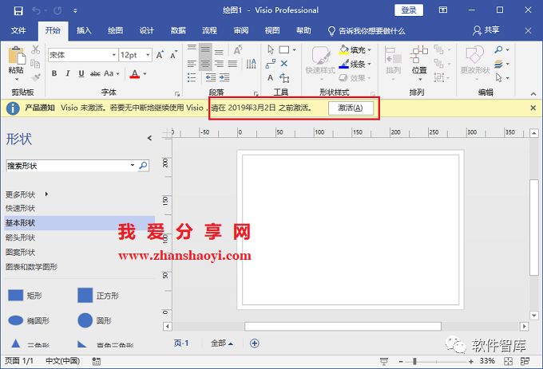Image resolution: width=543 pixels, height=369 pixels.
Task: Select the Pointer tool
Action: pyautogui.click(x=271, y=49)
